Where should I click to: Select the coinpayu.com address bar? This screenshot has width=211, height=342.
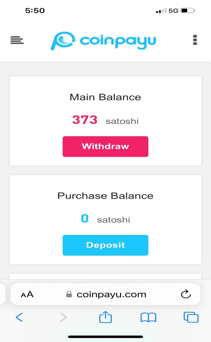pos(105,294)
